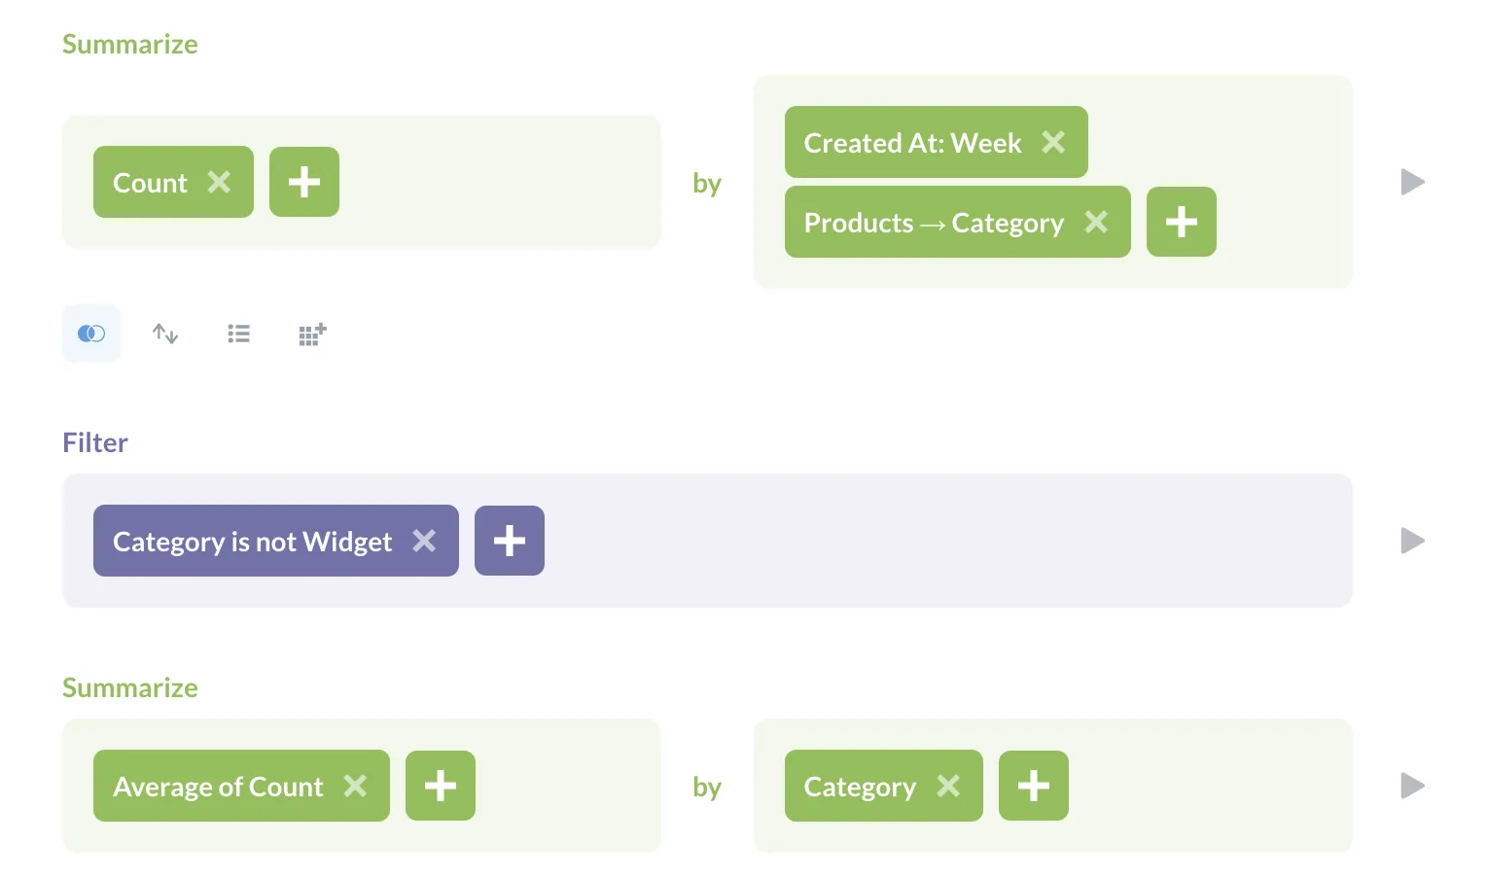The height and width of the screenshot is (878, 1488).
Task: Create a Custom column
Action: pos(312,334)
